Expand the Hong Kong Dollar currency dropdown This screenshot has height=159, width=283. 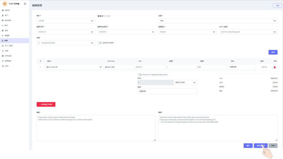coord(66,43)
